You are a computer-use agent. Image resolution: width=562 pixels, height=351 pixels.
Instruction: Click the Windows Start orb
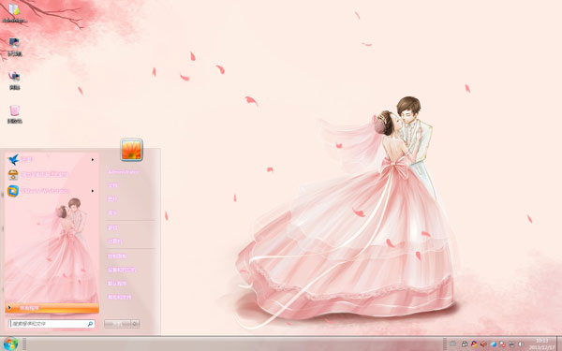10,344
